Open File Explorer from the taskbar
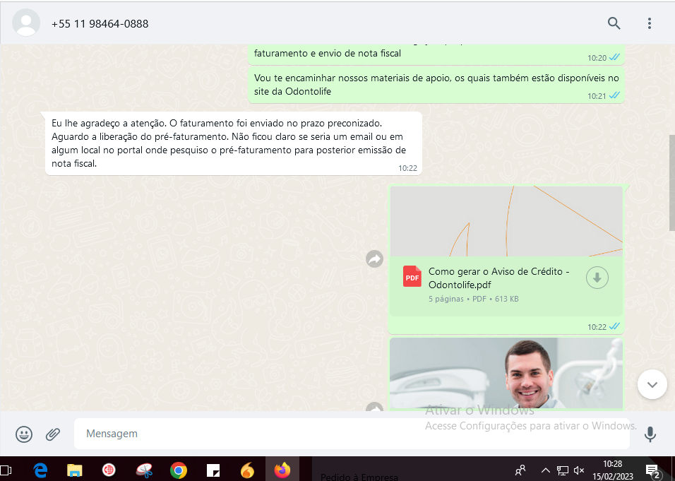The image size is (675, 481). click(74, 470)
